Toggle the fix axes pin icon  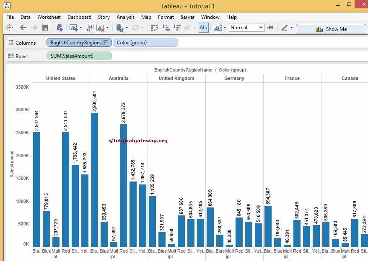[x=270, y=28]
